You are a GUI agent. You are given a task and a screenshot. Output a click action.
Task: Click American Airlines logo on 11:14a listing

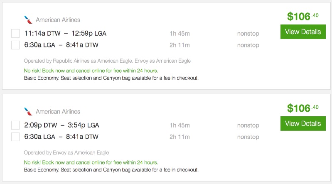pos(28,20)
